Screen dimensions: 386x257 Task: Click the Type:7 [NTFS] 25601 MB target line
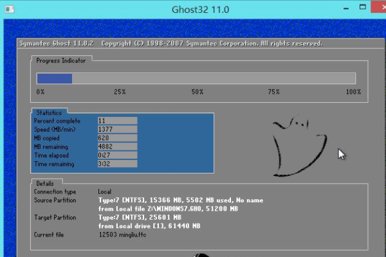[x=140, y=217]
